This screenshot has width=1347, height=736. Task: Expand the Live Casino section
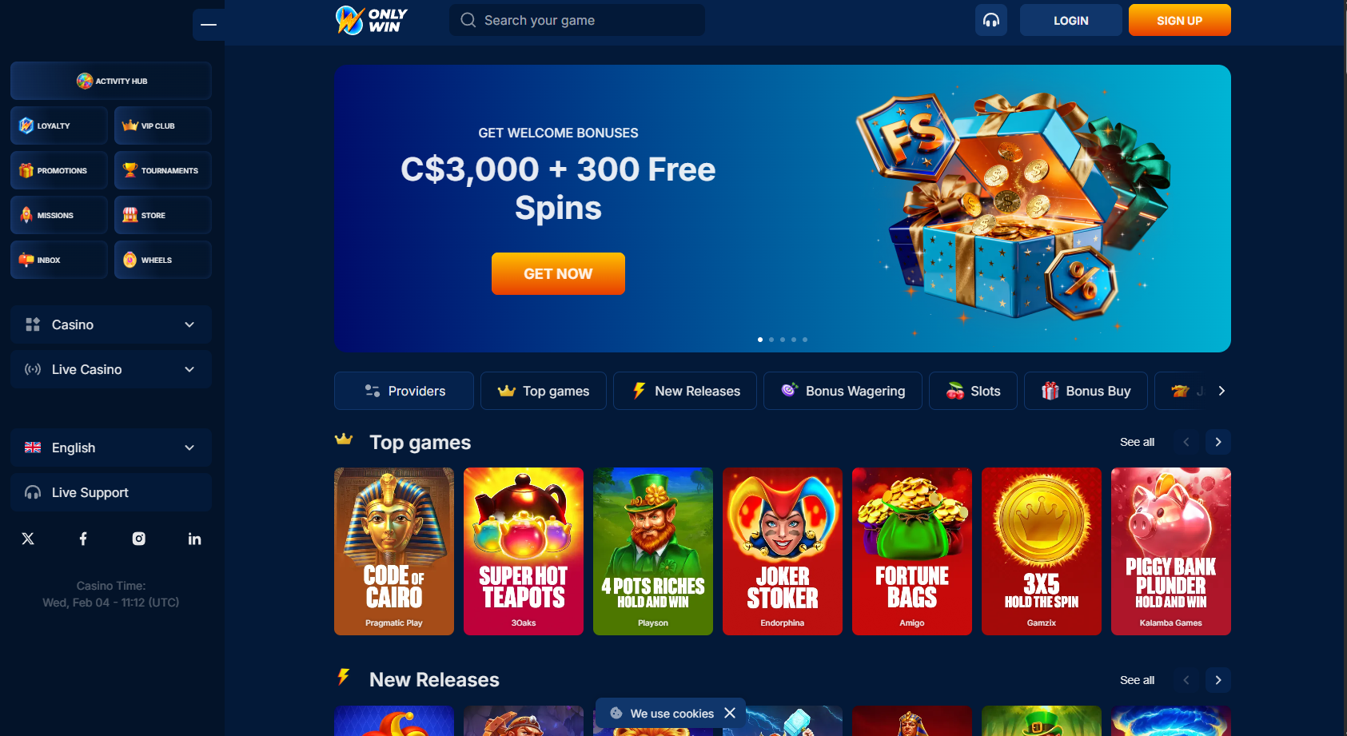pos(111,369)
